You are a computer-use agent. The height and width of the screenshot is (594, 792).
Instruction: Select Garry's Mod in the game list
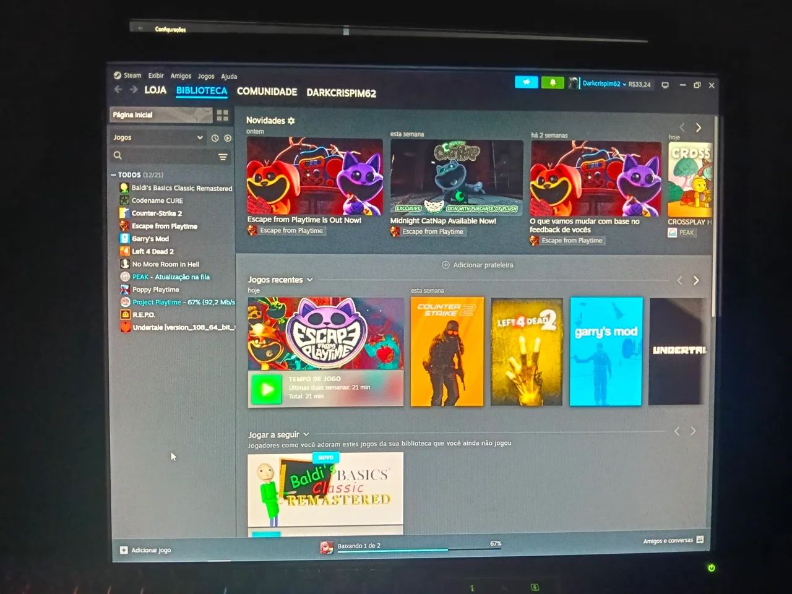[x=150, y=239]
